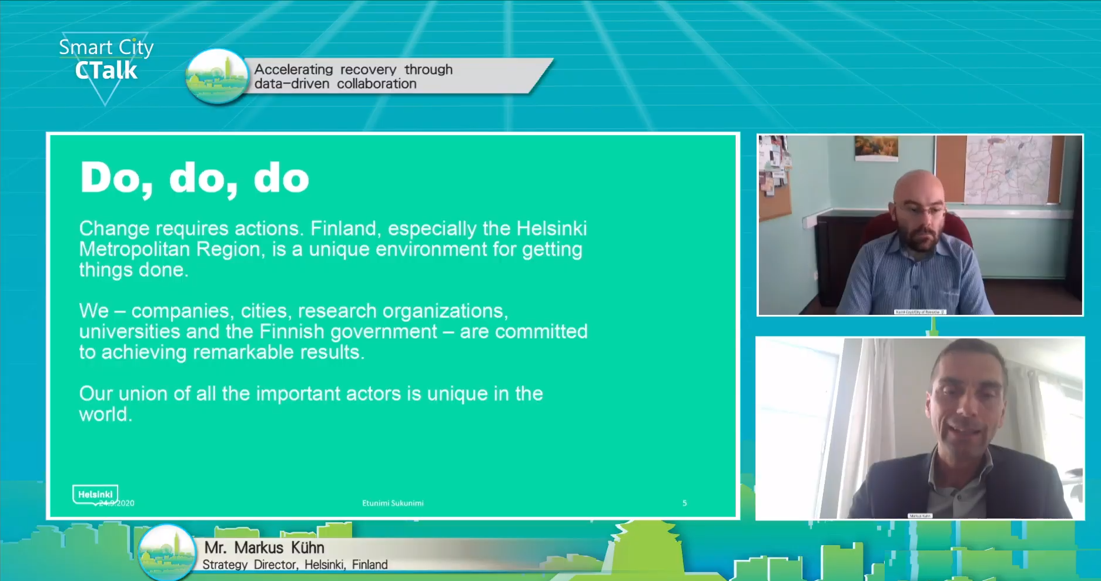The height and width of the screenshot is (581, 1101).
Task: Click slide page number 5
Action: coord(684,503)
